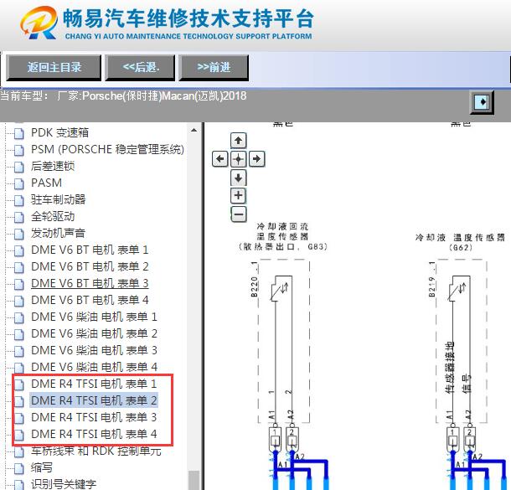
Task: Select the 后差速锁 tree entry
Action: point(53,166)
